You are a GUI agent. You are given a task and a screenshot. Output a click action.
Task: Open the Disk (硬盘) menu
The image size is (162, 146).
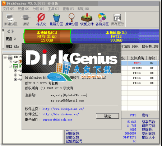(x=23, y=9)
